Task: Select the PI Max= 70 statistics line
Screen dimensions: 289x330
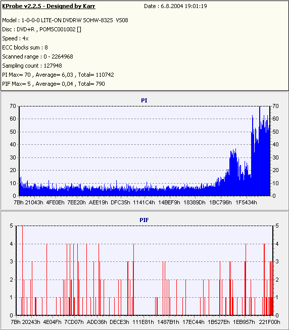Action: [58, 75]
